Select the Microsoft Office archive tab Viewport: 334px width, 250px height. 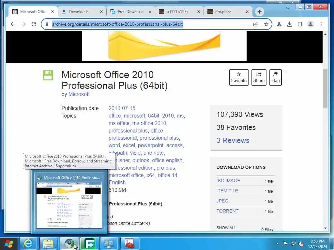(33, 12)
